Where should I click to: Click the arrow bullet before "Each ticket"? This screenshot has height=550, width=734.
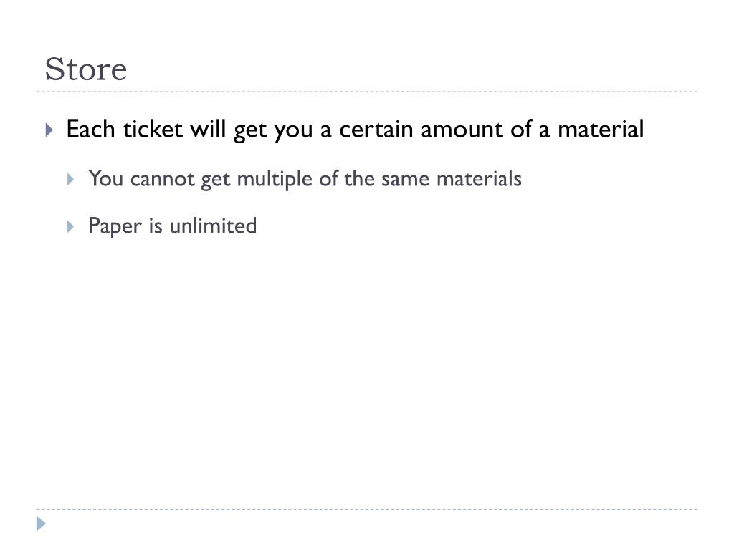(x=49, y=131)
